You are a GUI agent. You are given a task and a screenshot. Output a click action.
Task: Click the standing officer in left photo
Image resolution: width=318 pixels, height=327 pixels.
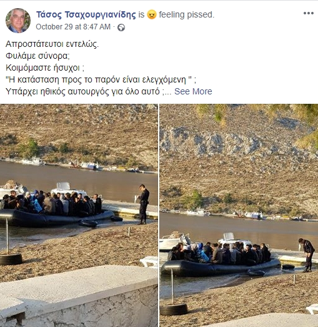coord(143,204)
